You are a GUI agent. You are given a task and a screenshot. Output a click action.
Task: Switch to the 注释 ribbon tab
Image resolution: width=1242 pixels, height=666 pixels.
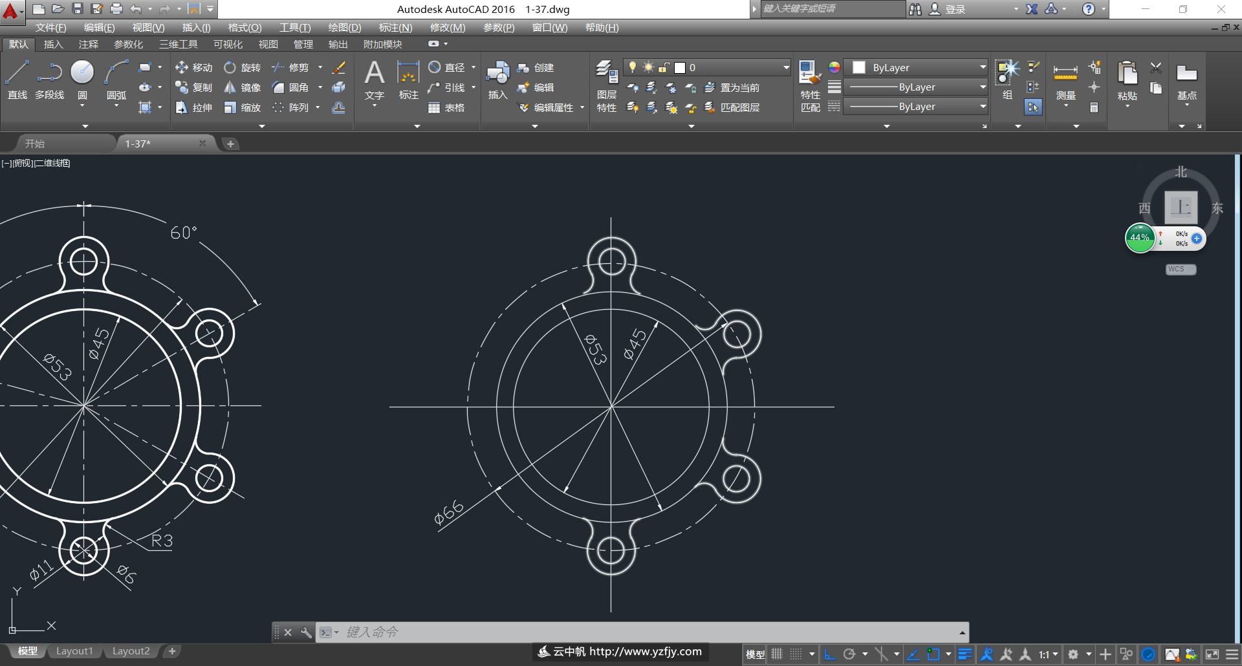coord(89,44)
